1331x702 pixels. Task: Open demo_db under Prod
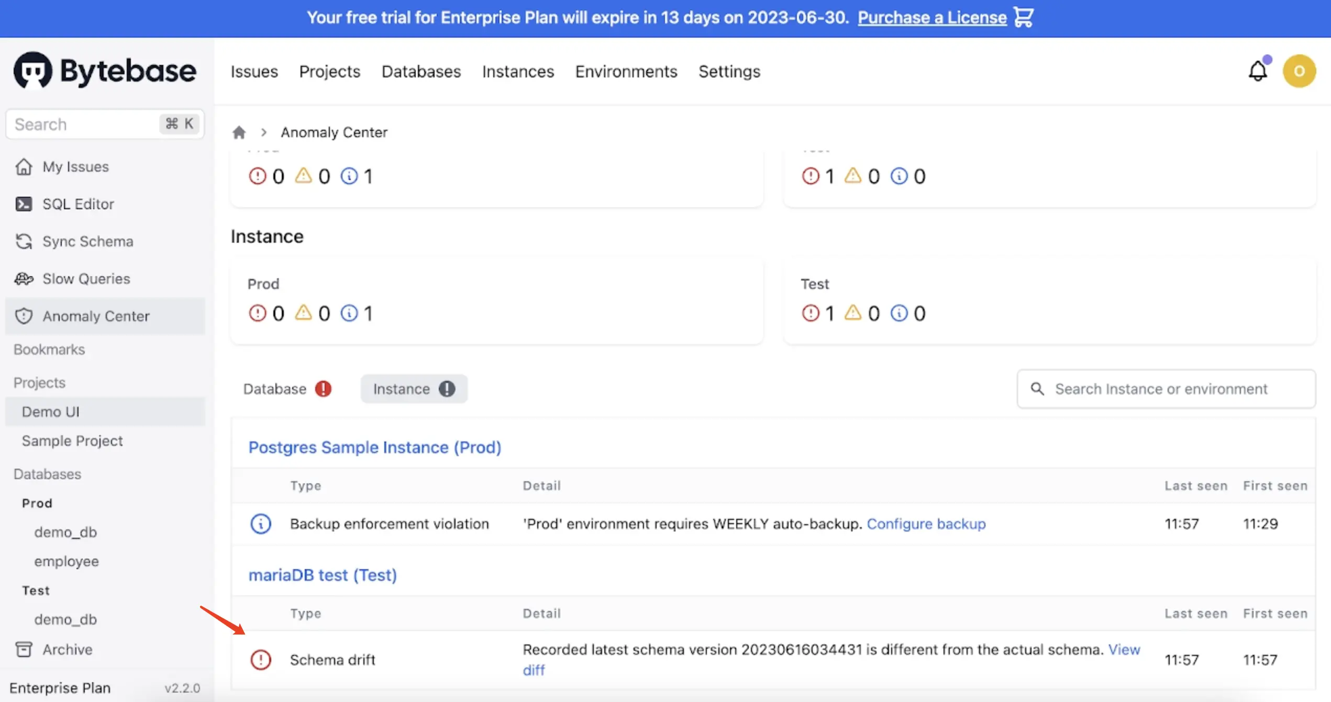[65, 532]
